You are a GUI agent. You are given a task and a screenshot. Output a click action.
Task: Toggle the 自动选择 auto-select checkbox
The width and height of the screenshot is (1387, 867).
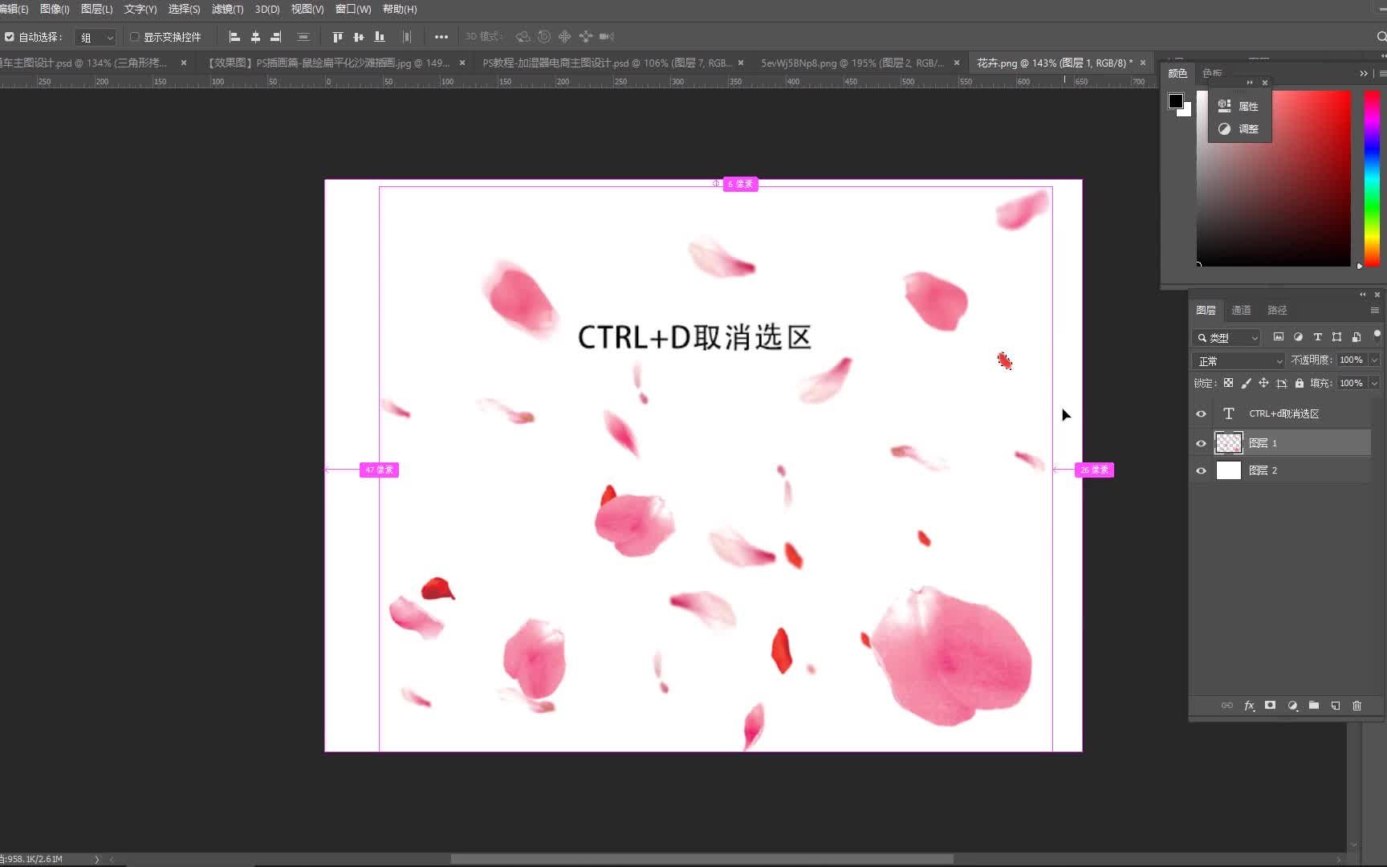[x=10, y=37]
